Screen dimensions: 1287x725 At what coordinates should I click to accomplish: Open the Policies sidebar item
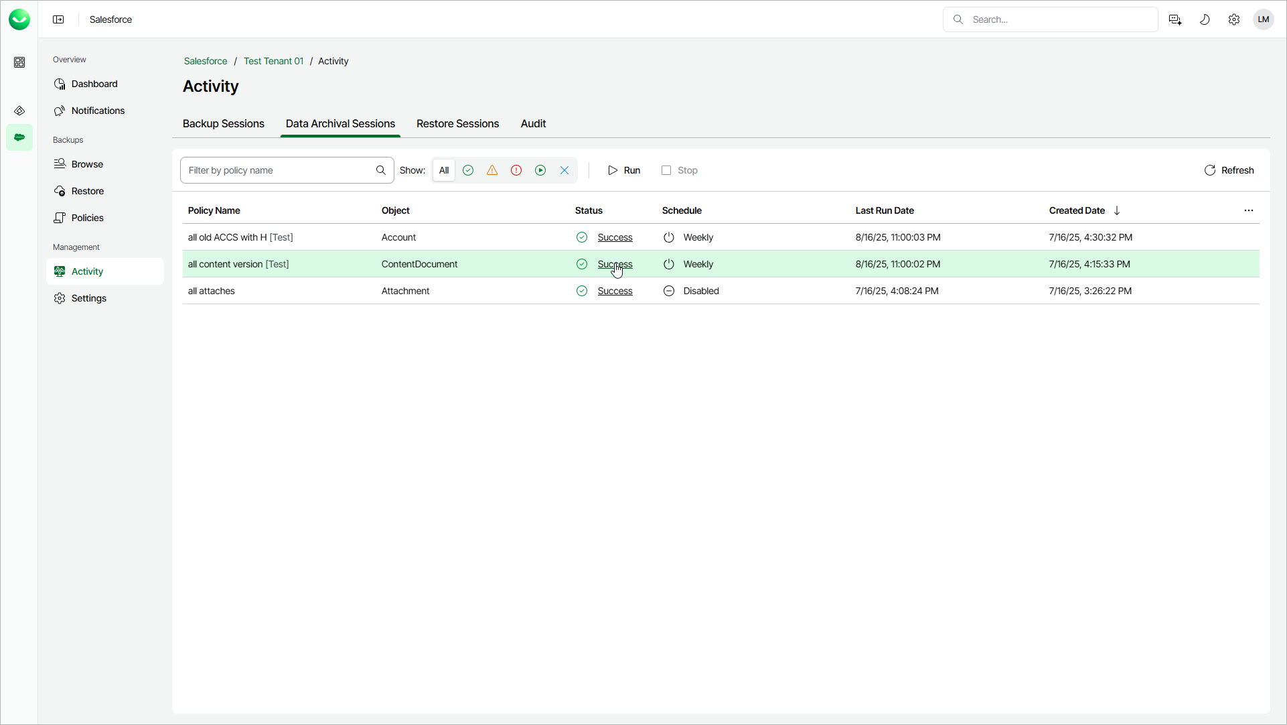[x=87, y=218]
